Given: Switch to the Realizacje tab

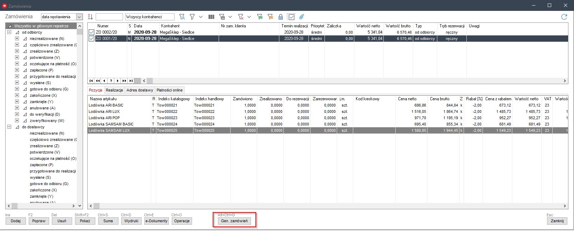Looking at the screenshot, I should click(115, 90).
